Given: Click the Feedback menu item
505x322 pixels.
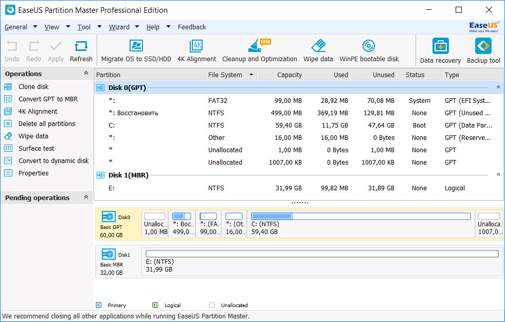Looking at the screenshot, I should click(x=192, y=27).
